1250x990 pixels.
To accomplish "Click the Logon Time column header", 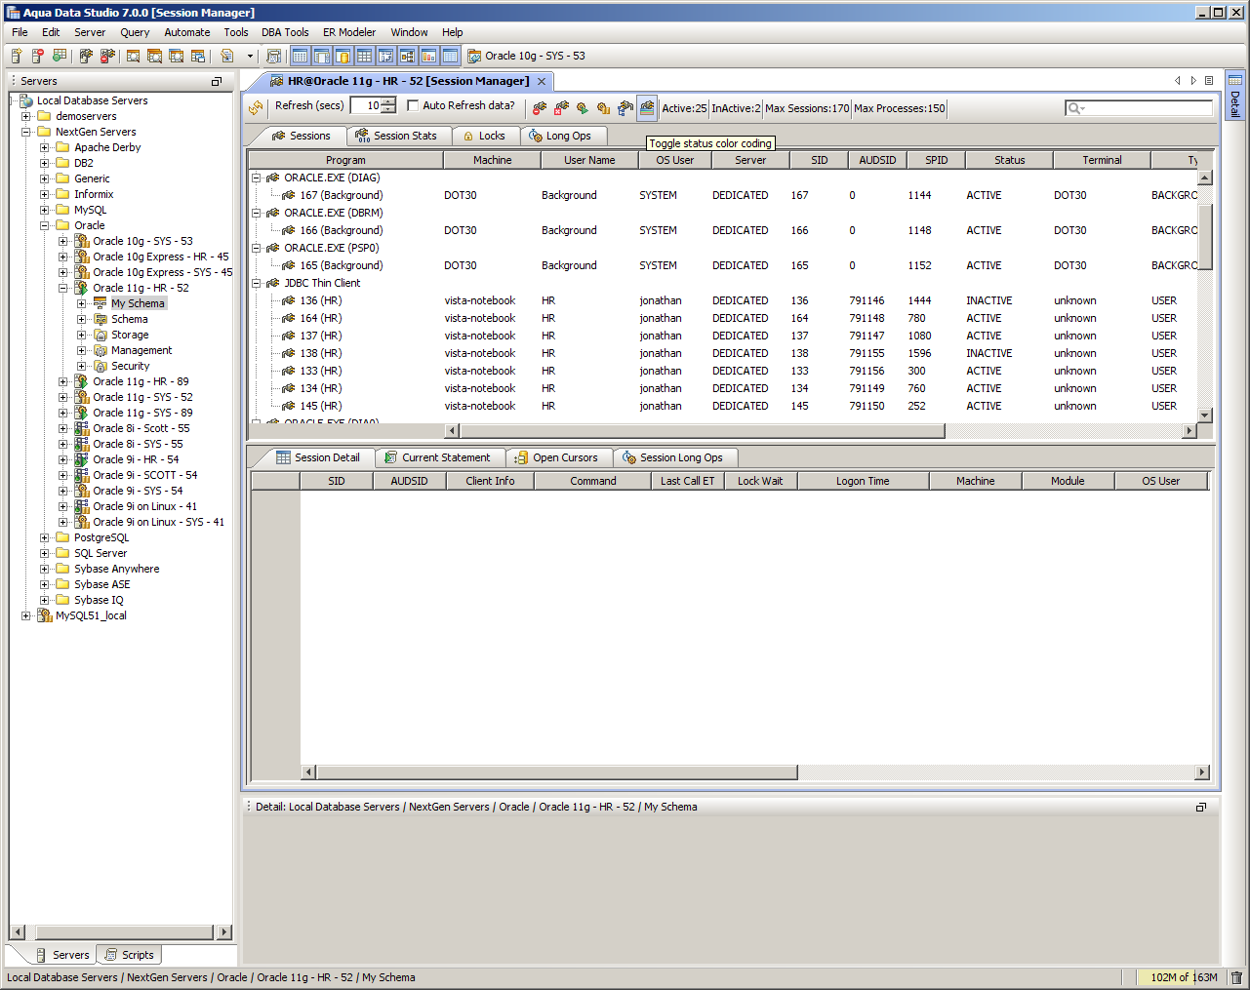I will coord(864,481).
